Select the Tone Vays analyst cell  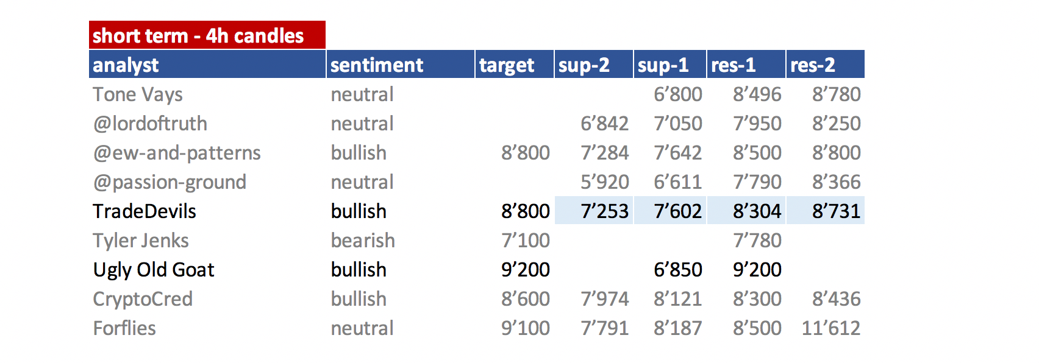(x=138, y=94)
